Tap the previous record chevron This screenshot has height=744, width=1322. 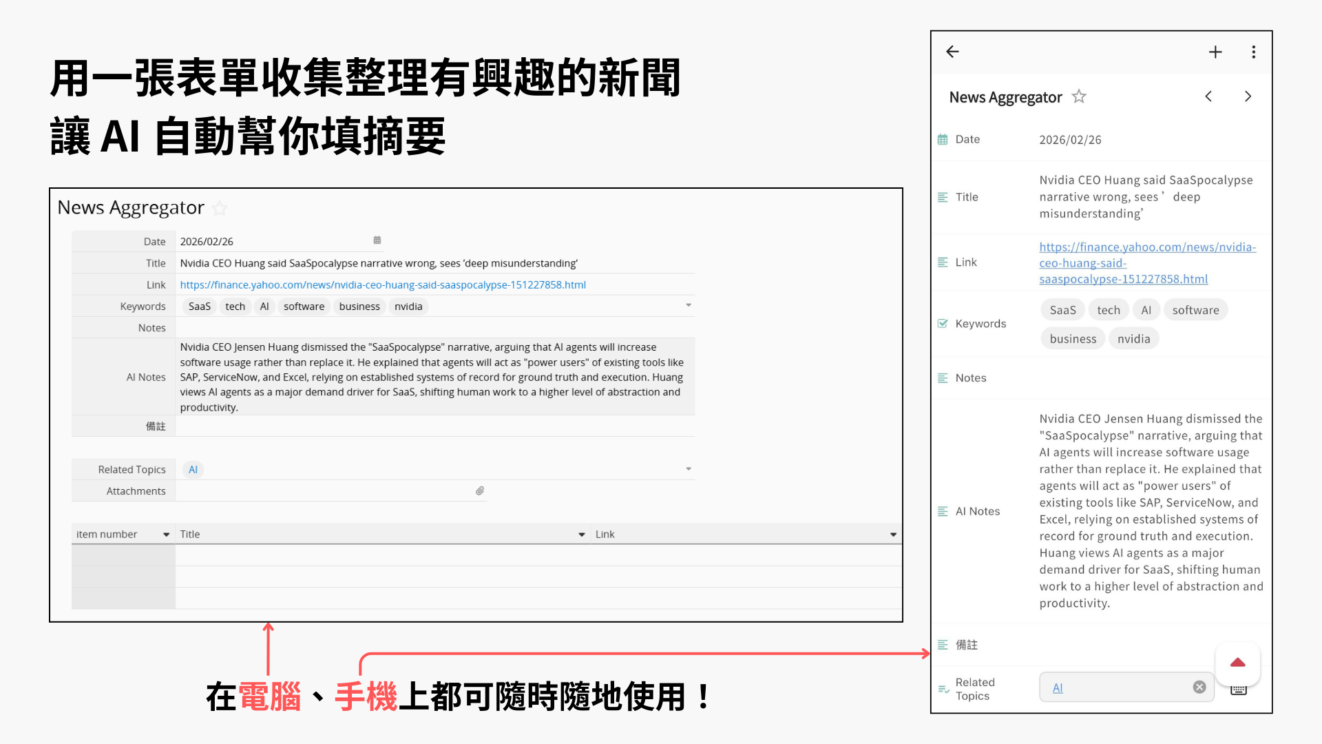tap(1208, 96)
